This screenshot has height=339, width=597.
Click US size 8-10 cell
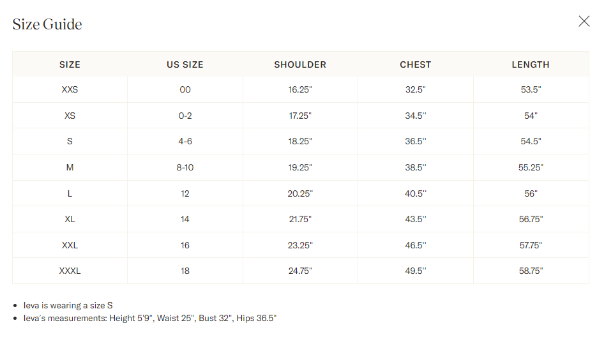click(185, 168)
